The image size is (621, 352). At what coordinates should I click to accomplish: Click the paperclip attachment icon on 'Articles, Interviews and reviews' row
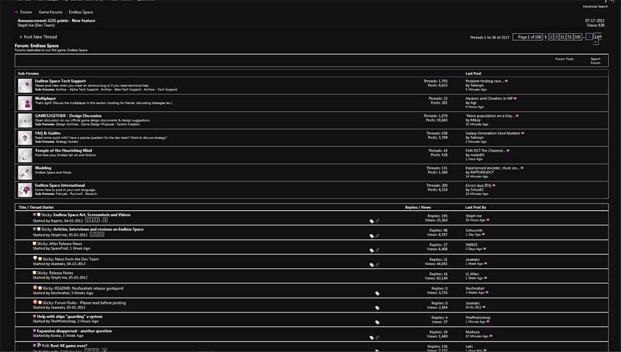pyautogui.click(x=378, y=236)
